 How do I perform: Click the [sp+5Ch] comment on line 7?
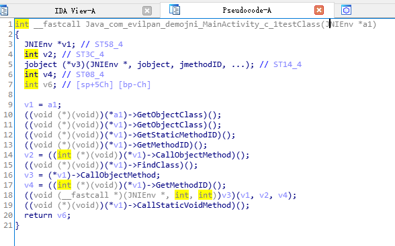tap(95, 84)
